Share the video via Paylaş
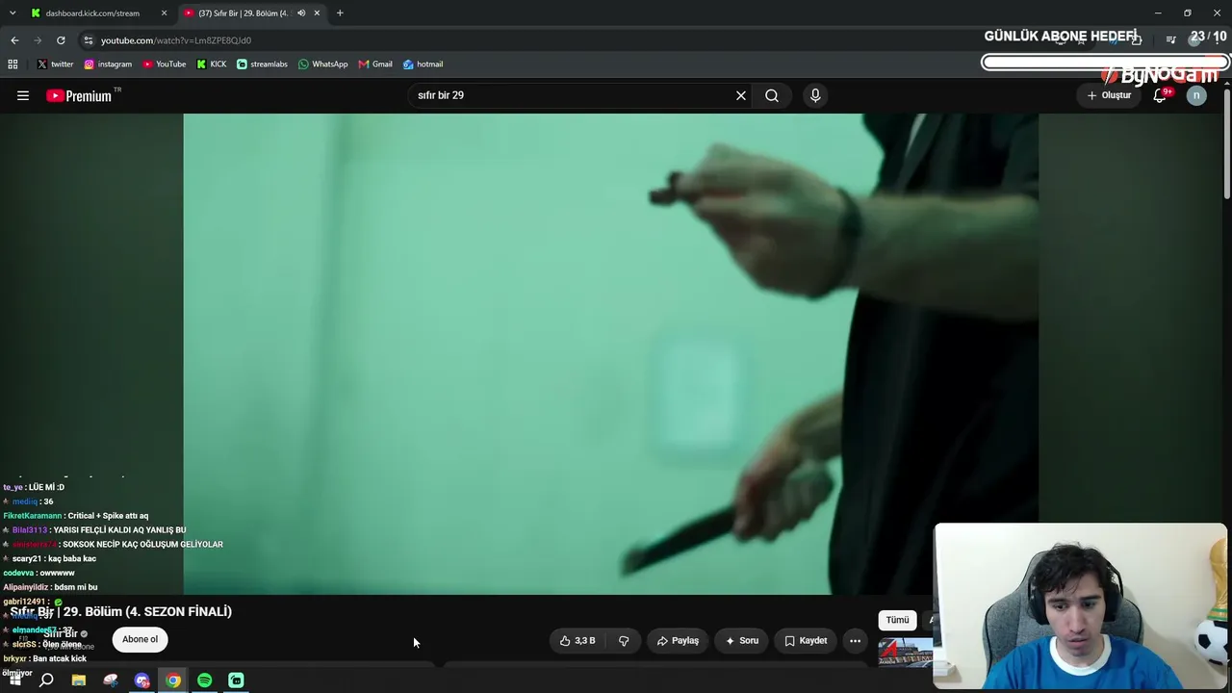 click(678, 640)
